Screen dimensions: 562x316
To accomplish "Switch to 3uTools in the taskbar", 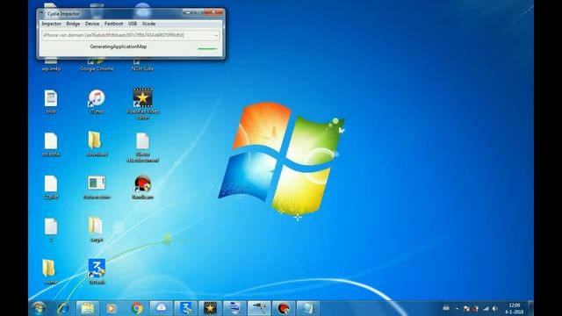I will pyautogui.click(x=185, y=308).
